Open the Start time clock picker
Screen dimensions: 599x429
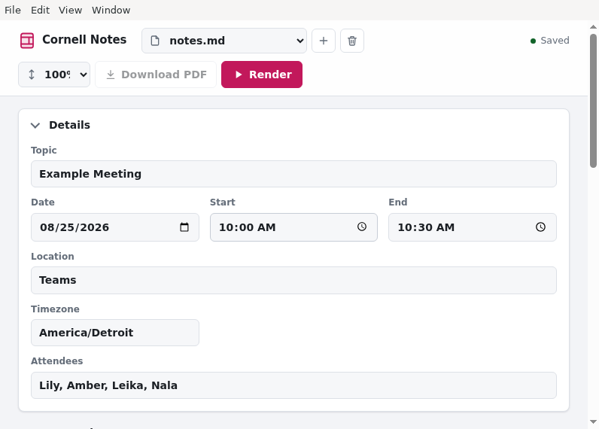pos(362,227)
